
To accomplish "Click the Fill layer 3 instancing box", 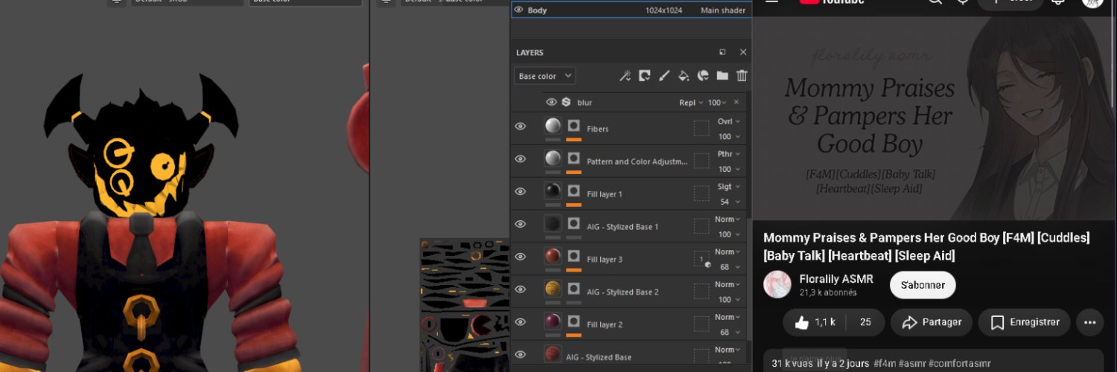I will (x=701, y=260).
